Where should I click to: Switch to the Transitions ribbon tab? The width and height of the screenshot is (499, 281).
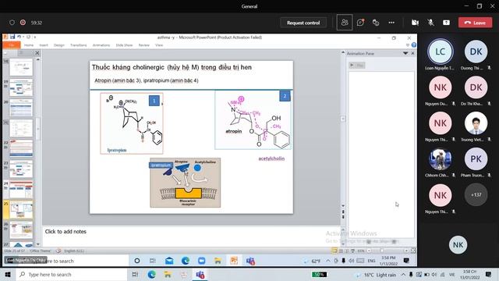pos(78,45)
